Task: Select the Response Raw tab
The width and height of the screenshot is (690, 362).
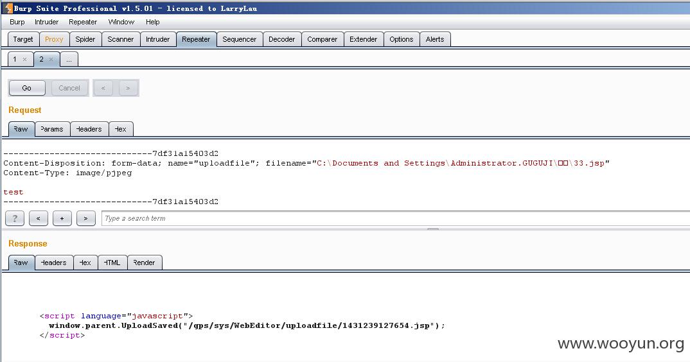Action: point(21,263)
